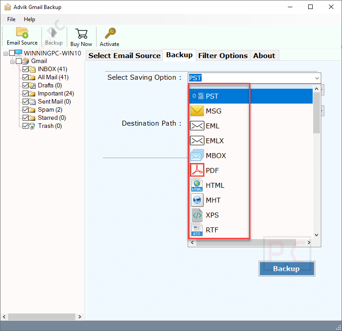
Task: Select the RTF document icon
Action: [197, 229]
